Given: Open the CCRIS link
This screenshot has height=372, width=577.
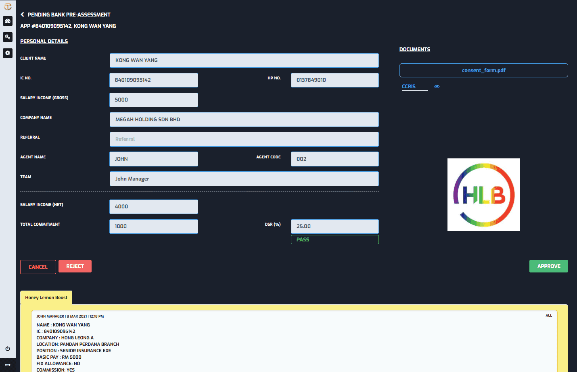Looking at the screenshot, I should pyautogui.click(x=408, y=86).
